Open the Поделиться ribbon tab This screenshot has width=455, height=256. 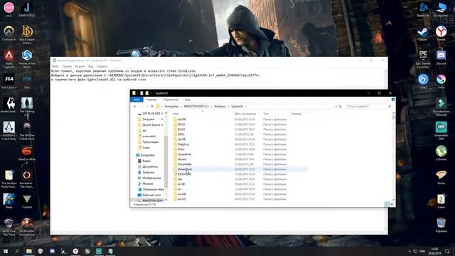click(171, 100)
